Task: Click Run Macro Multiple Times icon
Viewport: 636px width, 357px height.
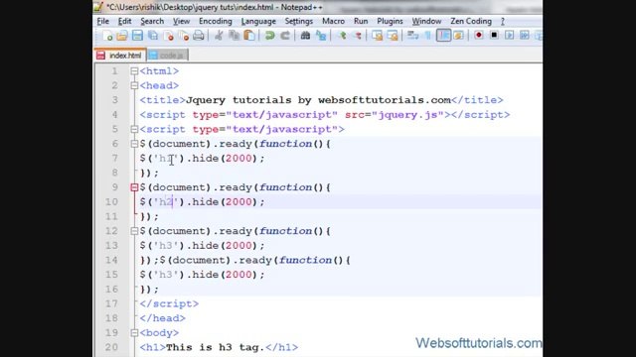Action: point(525,36)
